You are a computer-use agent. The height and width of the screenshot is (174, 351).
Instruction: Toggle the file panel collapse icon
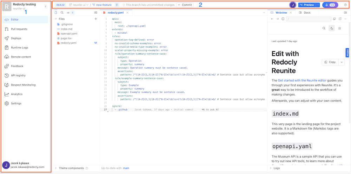click(x=96, y=13)
